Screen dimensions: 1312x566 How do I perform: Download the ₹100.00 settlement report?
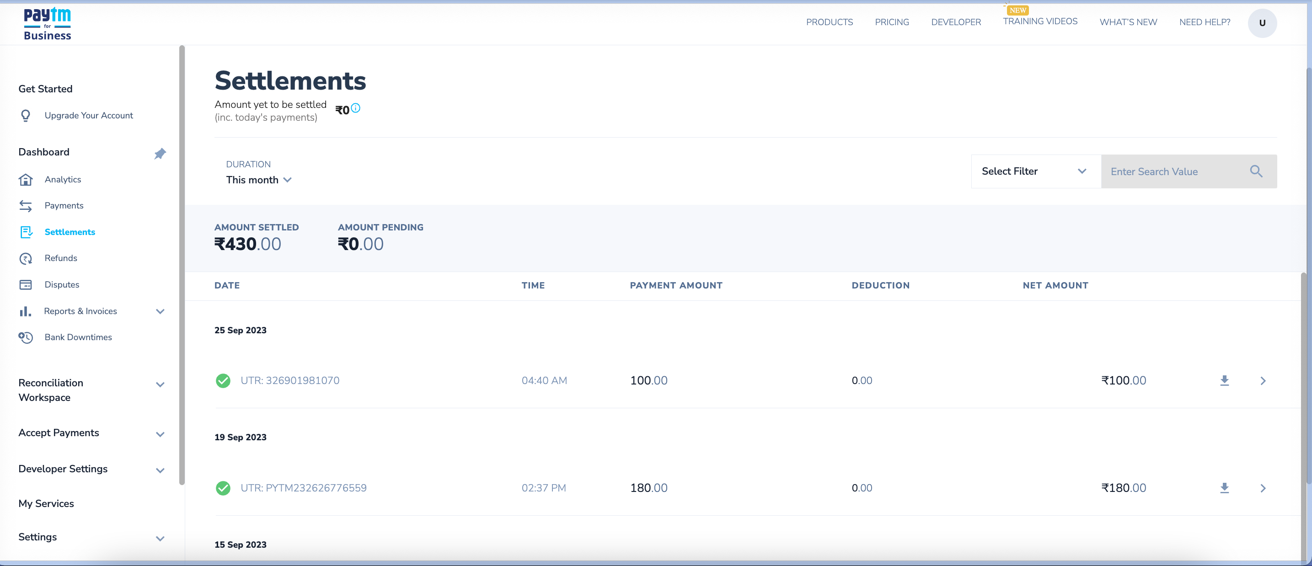pyautogui.click(x=1224, y=381)
